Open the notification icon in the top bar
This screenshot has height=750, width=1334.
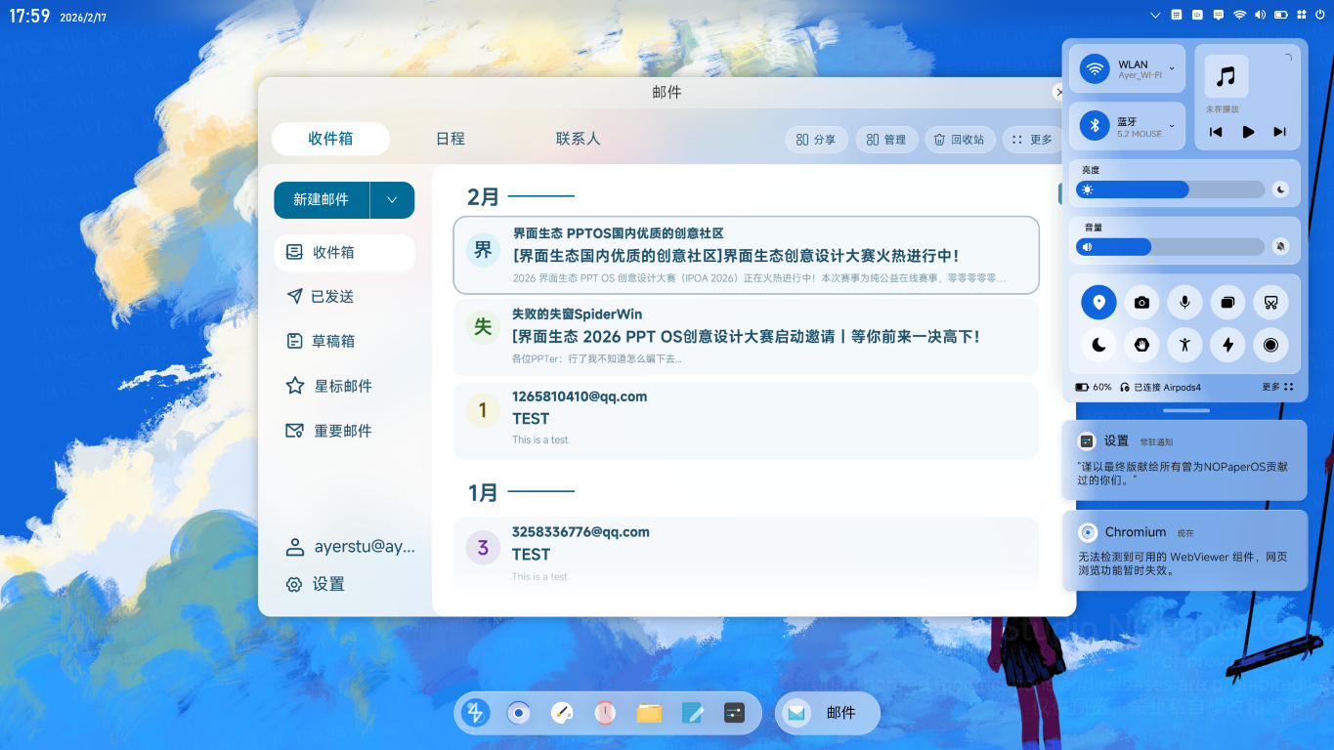pyautogui.click(x=1219, y=15)
